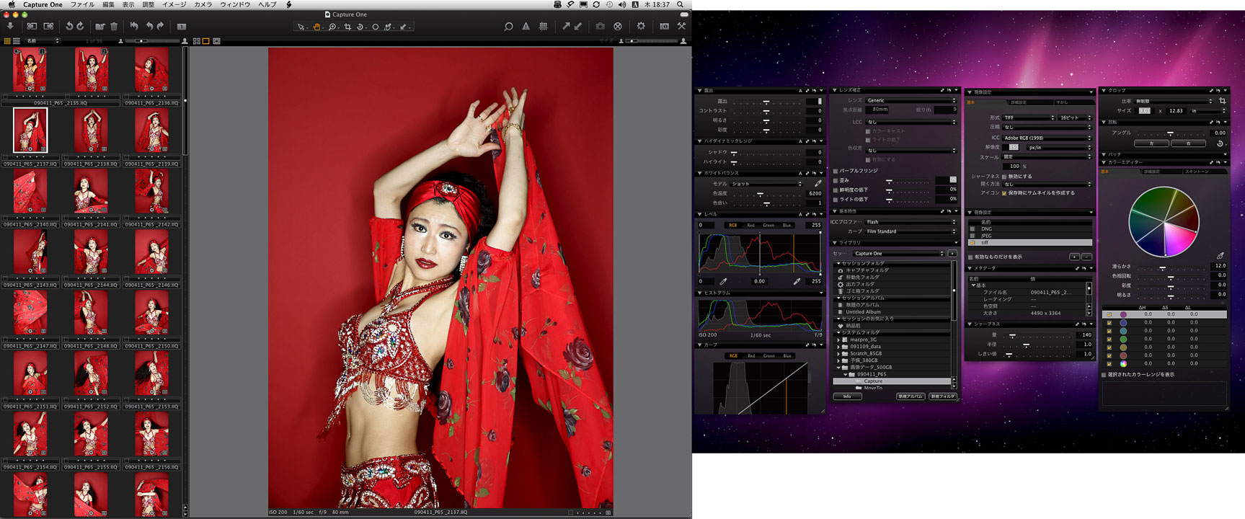Open Preferences gear icon in toolbar
The height and width of the screenshot is (519, 1245).
[641, 26]
